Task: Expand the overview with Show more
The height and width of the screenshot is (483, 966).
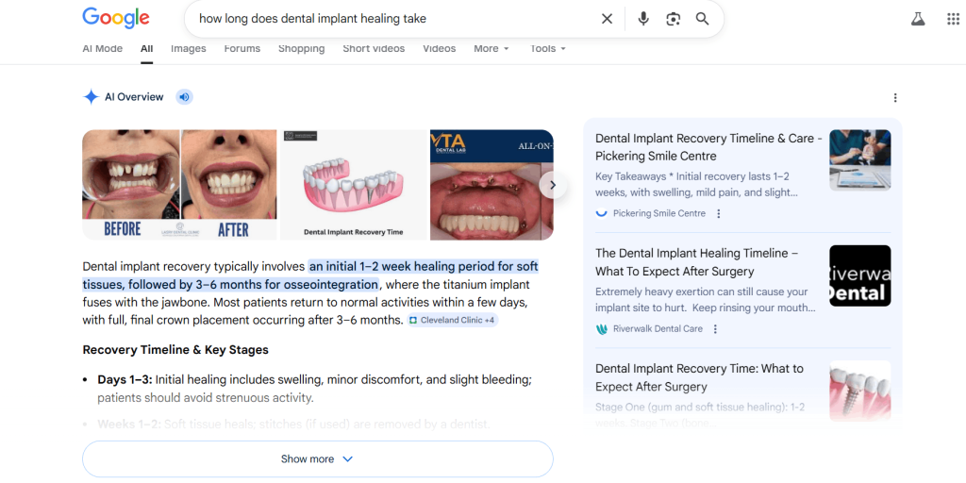Action: [317, 459]
